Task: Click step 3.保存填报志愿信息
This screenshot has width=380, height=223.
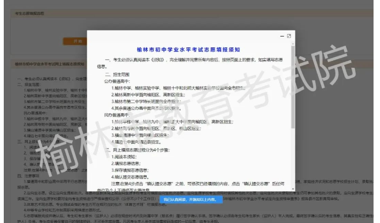Action: click(x=130, y=170)
